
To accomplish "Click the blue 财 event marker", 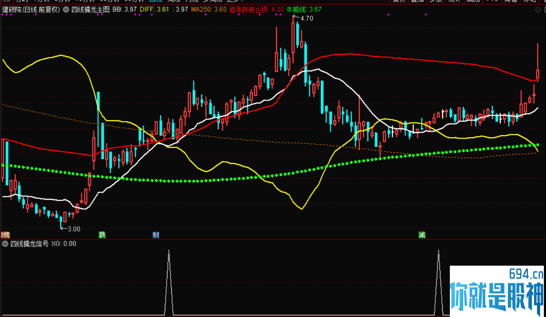I will pyautogui.click(x=156, y=235).
